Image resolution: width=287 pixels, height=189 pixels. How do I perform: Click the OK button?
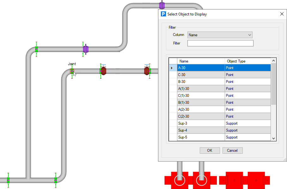point(210,151)
